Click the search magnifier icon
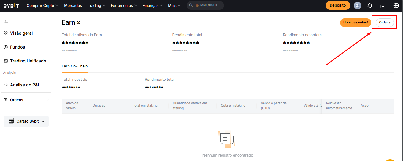The image size is (403, 161). click(x=191, y=5)
